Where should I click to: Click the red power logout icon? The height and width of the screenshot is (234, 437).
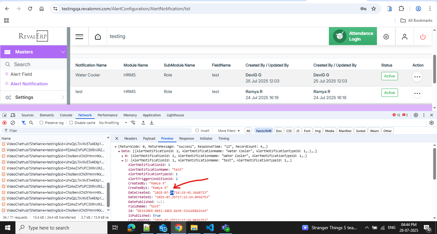pyautogui.click(x=423, y=37)
